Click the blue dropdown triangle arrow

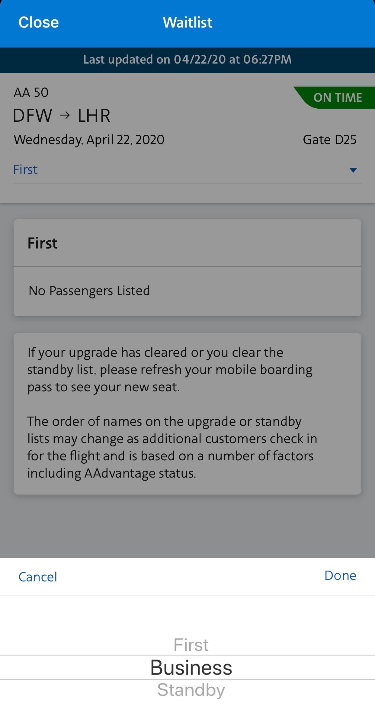point(353,170)
